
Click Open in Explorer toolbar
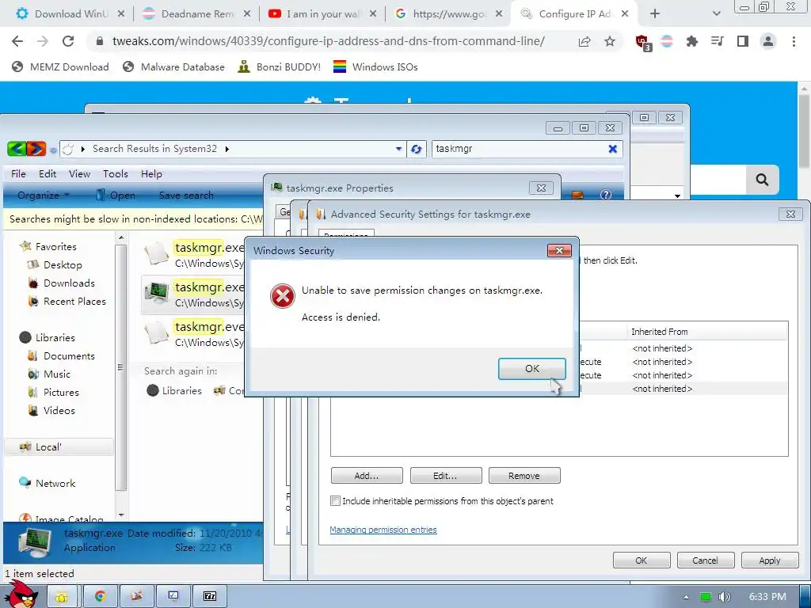117,196
